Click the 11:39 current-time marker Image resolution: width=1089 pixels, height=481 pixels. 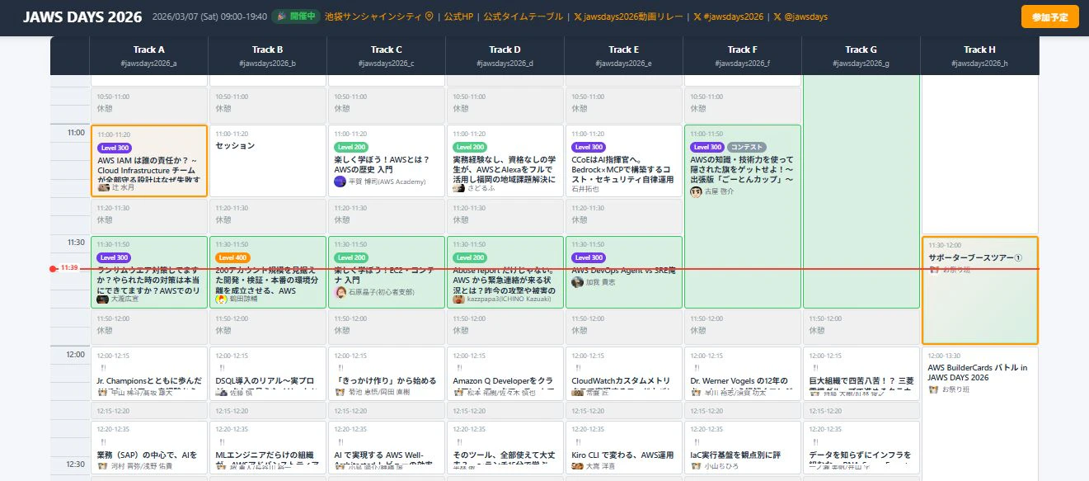coord(69,268)
